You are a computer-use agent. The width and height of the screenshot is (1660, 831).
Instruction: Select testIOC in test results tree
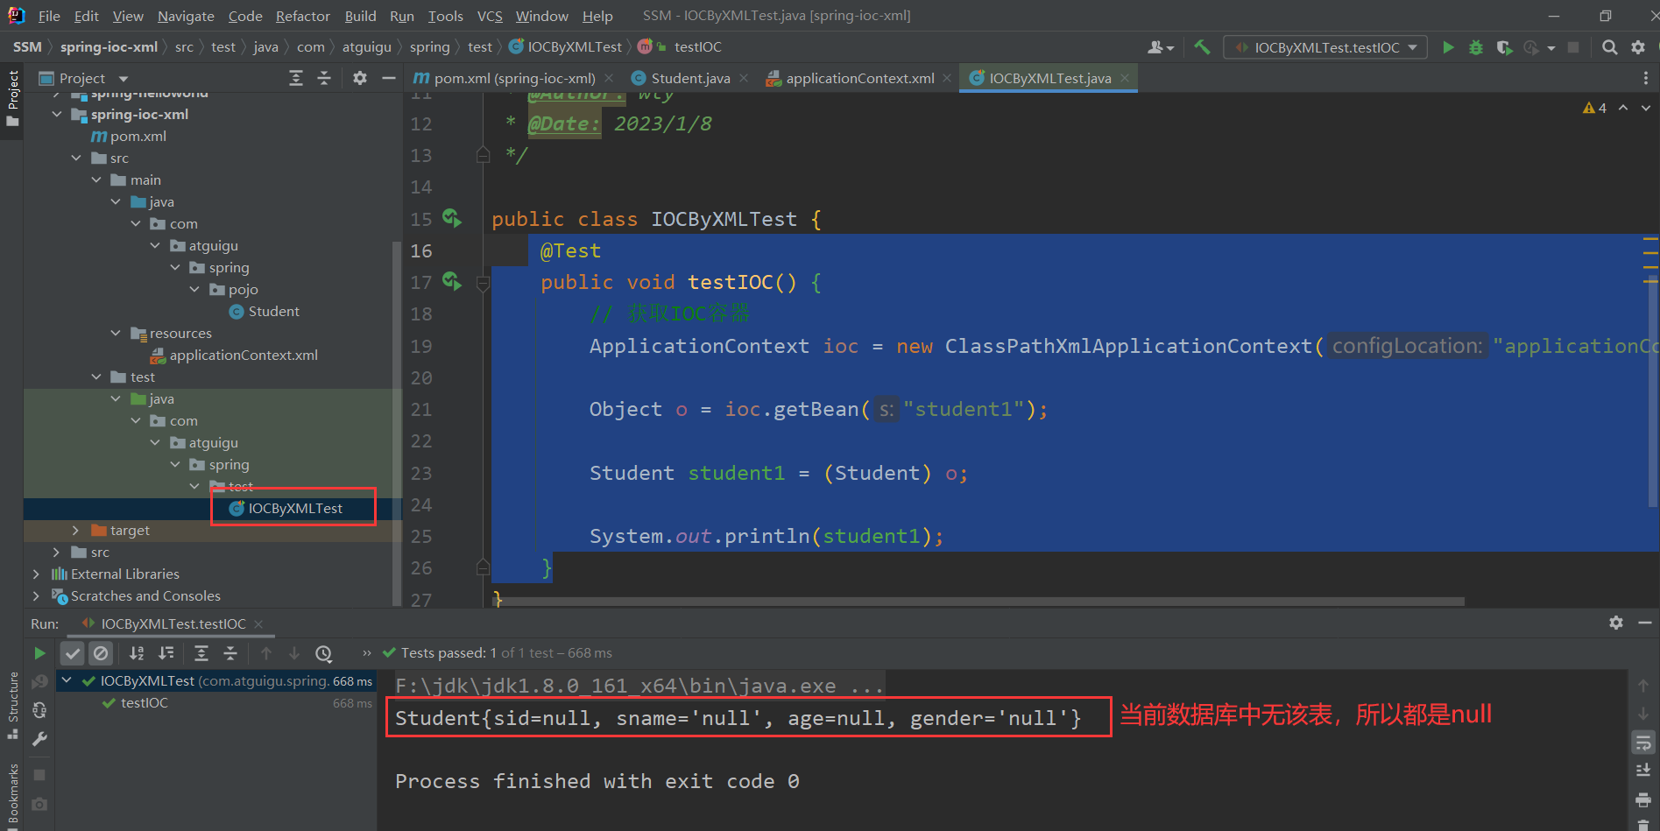[144, 703]
